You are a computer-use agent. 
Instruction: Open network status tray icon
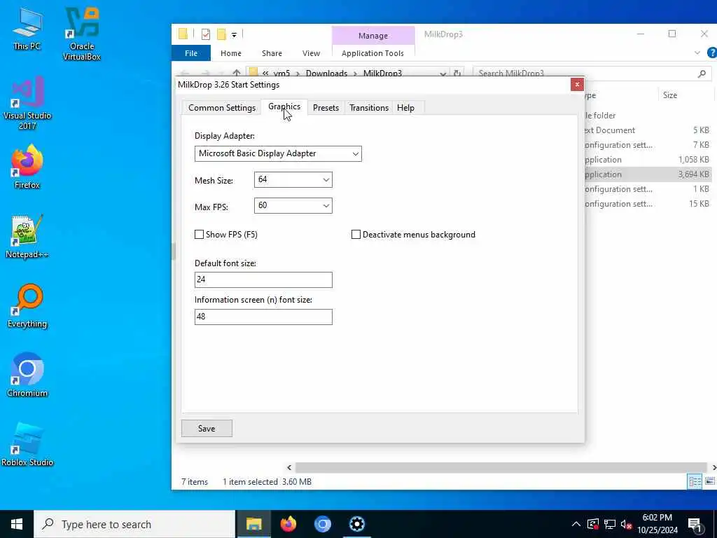(610, 524)
